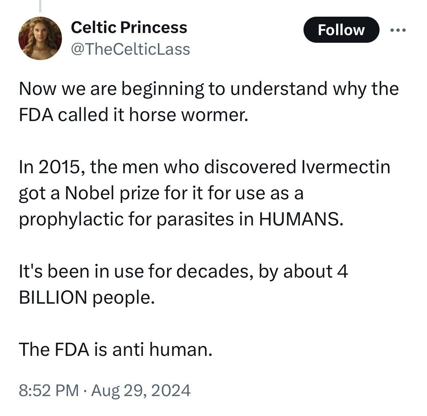
Task: Click the paragraph starting with "In 2015"
Action: click(205, 193)
